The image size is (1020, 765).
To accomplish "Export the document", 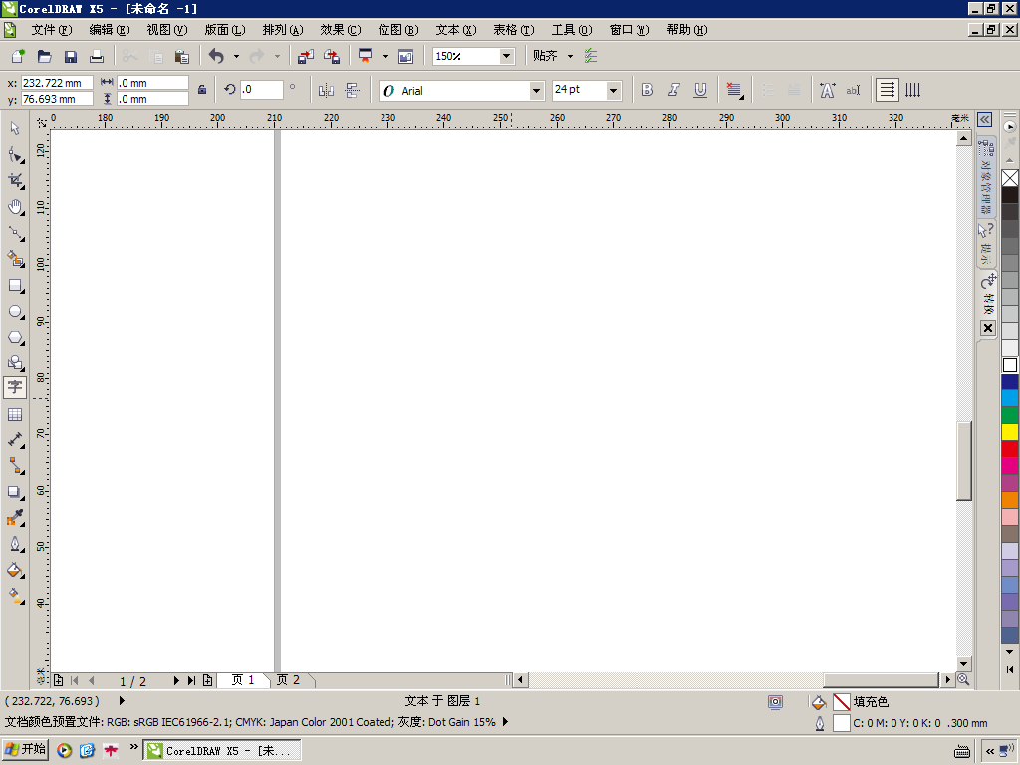I will pos(332,56).
